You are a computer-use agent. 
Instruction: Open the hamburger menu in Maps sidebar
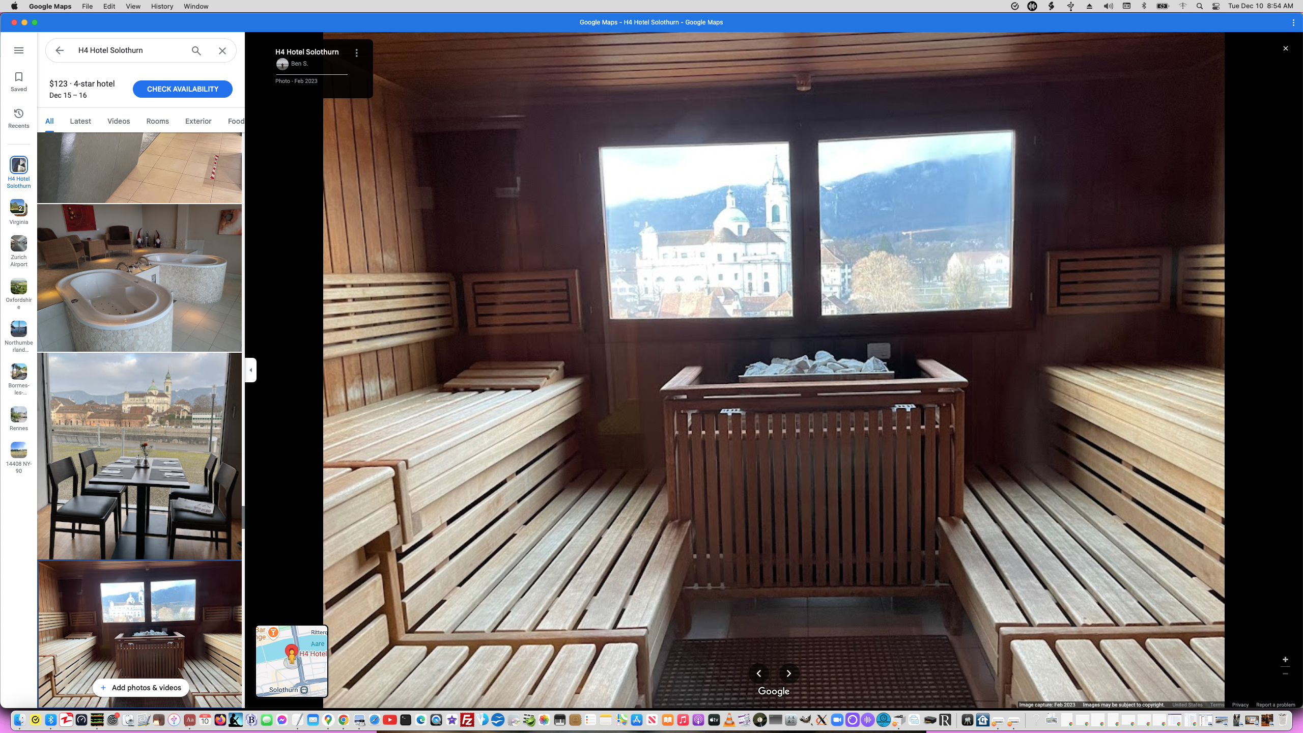[19, 50]
